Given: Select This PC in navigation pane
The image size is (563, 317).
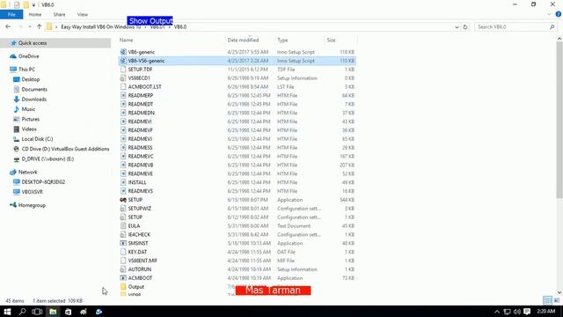Looking at the screenshot, I should pos(26,70).
